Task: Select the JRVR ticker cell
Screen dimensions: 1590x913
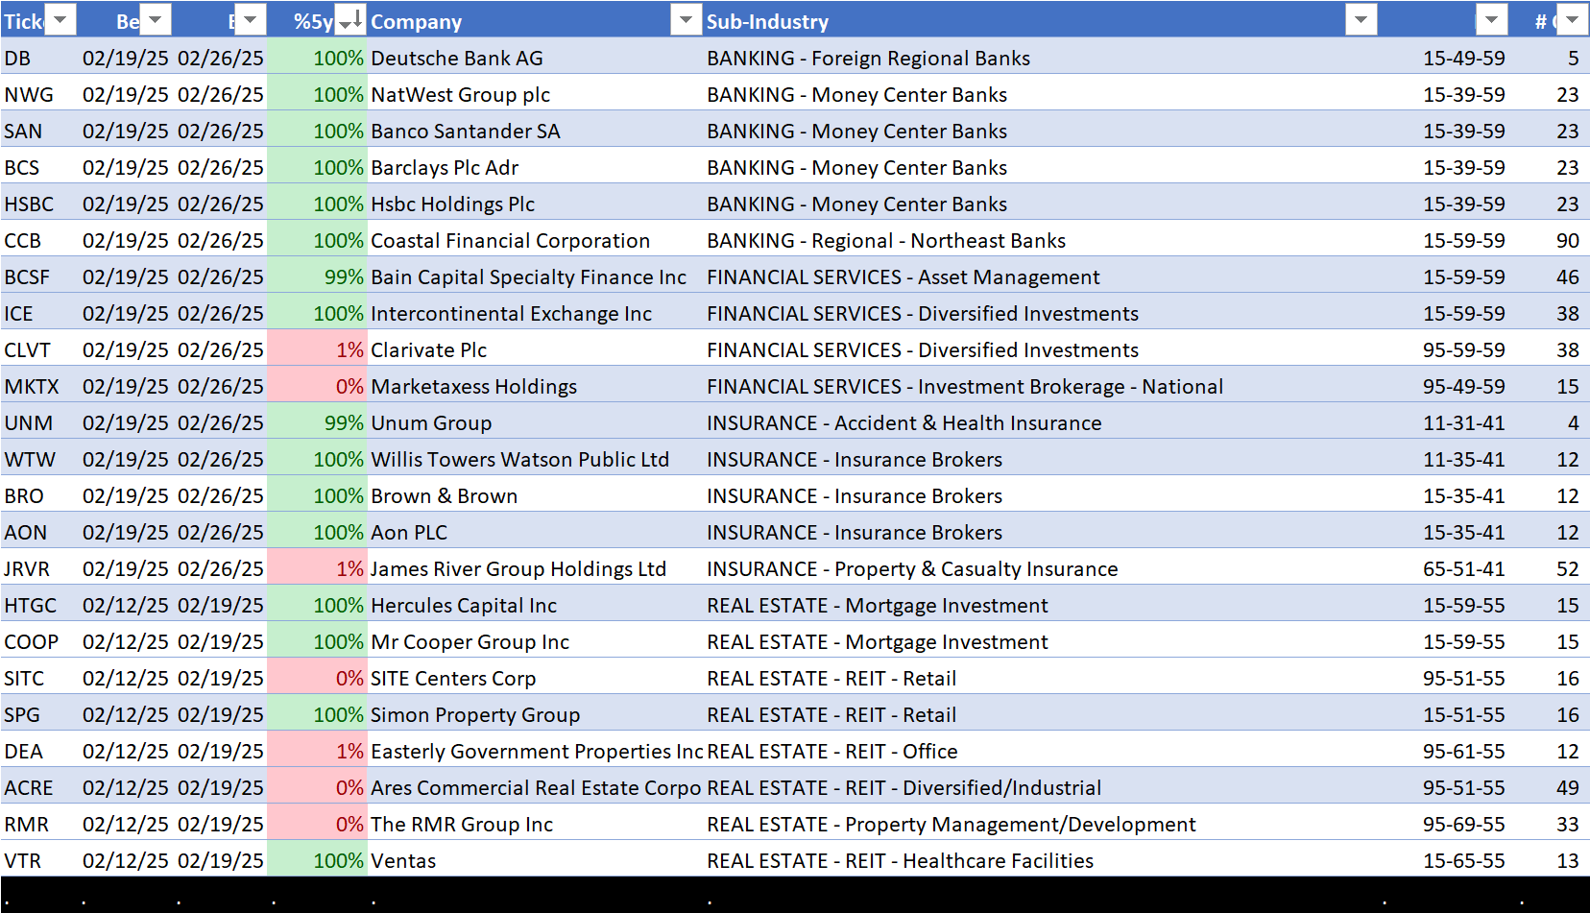Action: (x=39, y=568)
